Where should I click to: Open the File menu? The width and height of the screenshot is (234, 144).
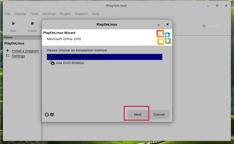[8, 14]
